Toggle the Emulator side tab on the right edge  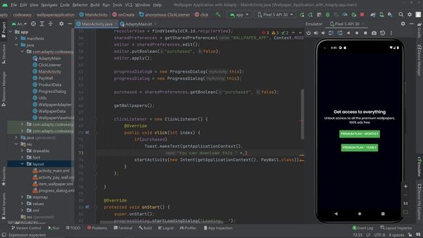(x=420, y=167)
